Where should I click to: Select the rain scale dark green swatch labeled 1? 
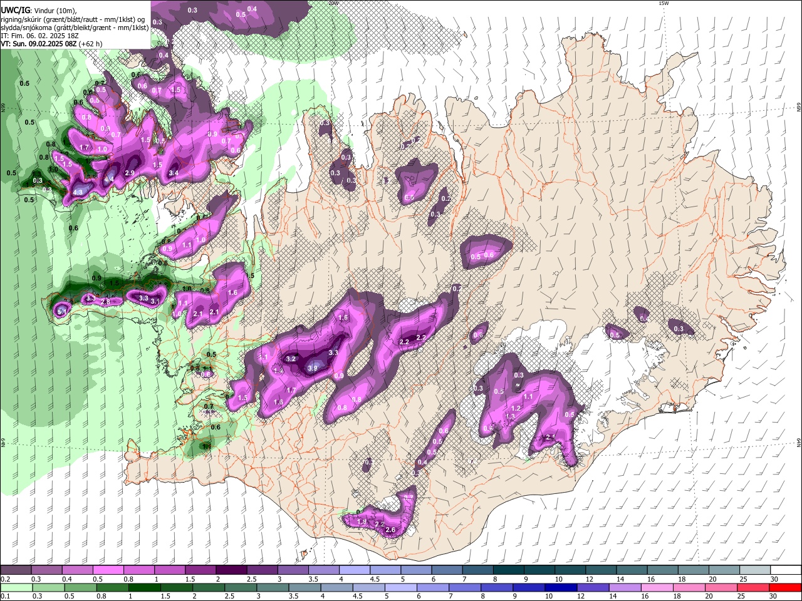[144, 587]
